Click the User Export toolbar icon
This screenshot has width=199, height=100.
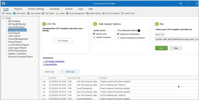pos(43,13)
